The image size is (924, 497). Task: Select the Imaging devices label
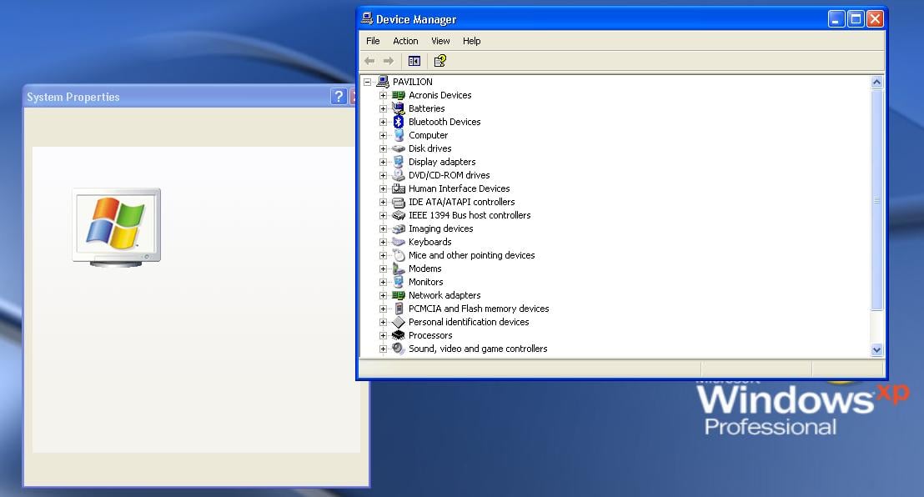tap(441, 228)
